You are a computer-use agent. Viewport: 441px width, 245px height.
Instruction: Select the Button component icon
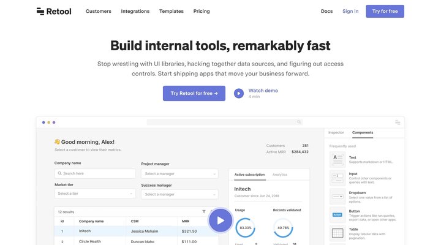pos(337,214)
